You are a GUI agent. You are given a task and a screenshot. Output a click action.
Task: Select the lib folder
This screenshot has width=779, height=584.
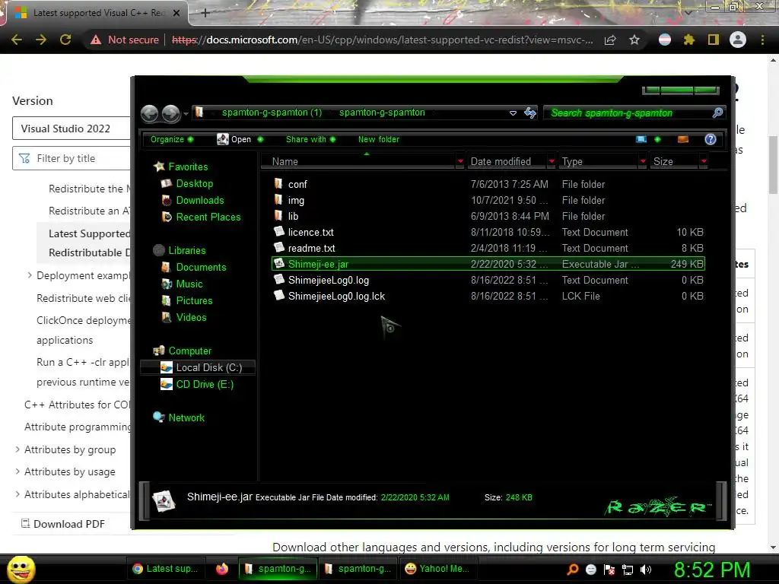point(293,216)
